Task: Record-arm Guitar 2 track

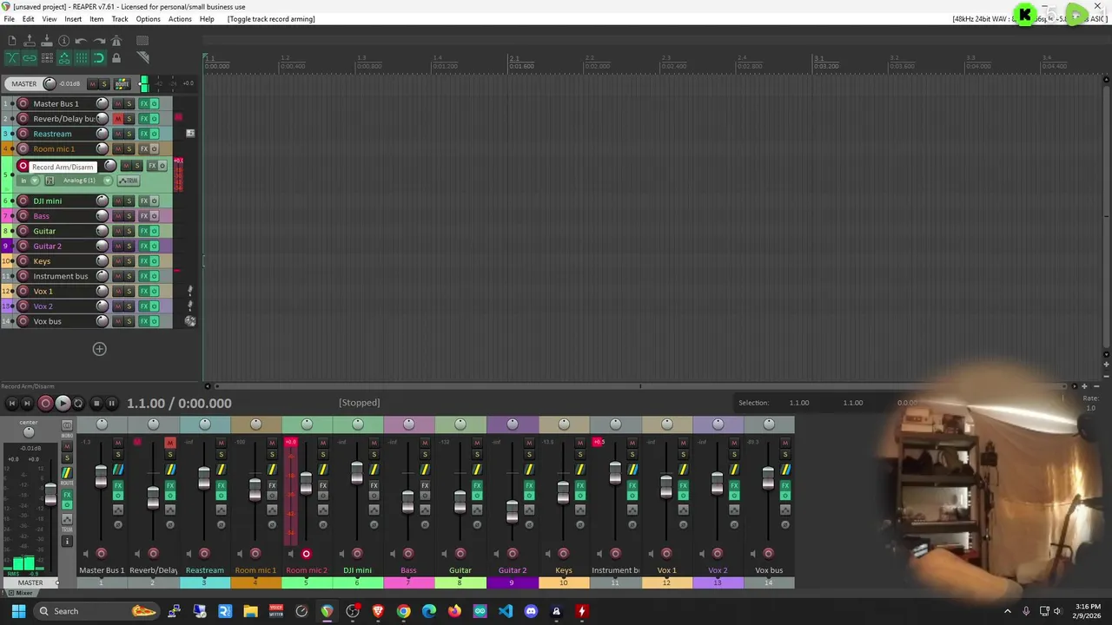Action: (x=23, y=246)
